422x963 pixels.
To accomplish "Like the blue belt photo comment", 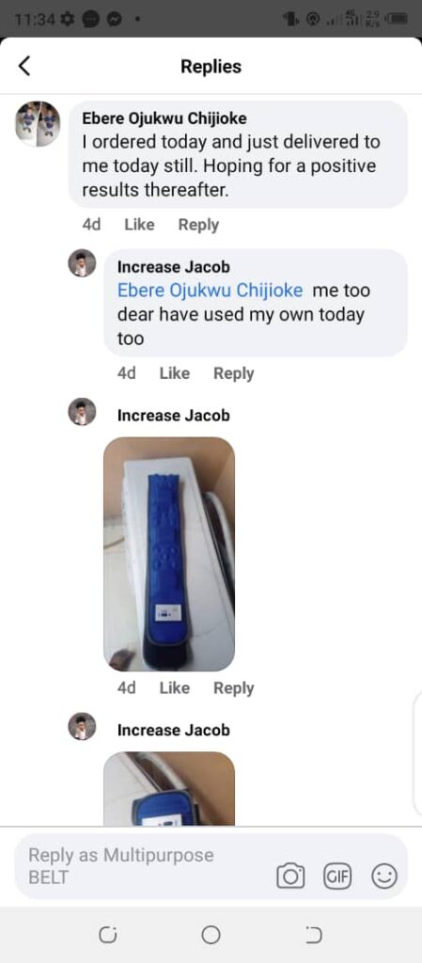I will click(174, 687).
